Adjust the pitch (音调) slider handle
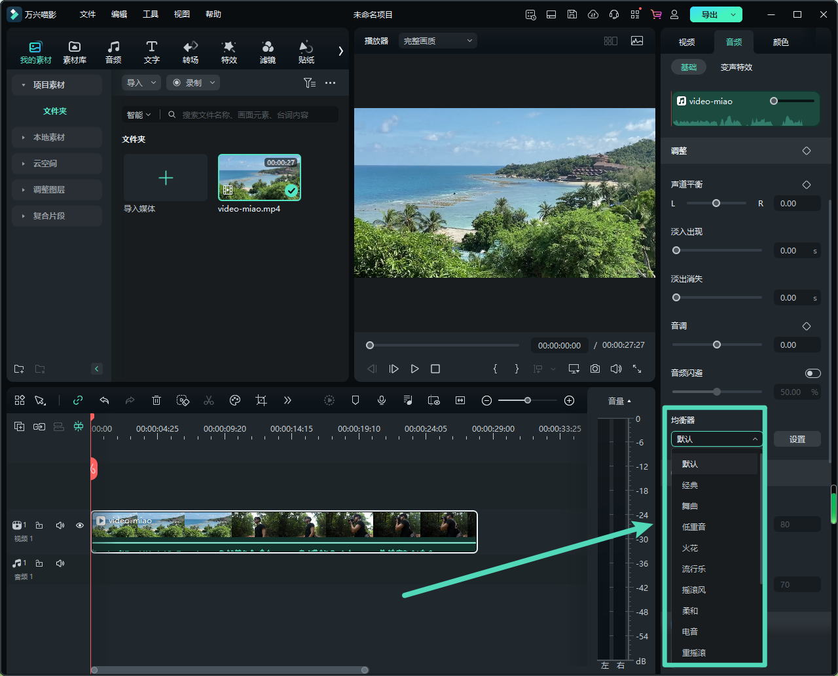 [x=717, y=345]
